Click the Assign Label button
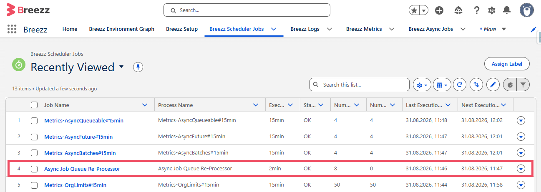Viewport: 541px width, 192px height. (507, 64)
